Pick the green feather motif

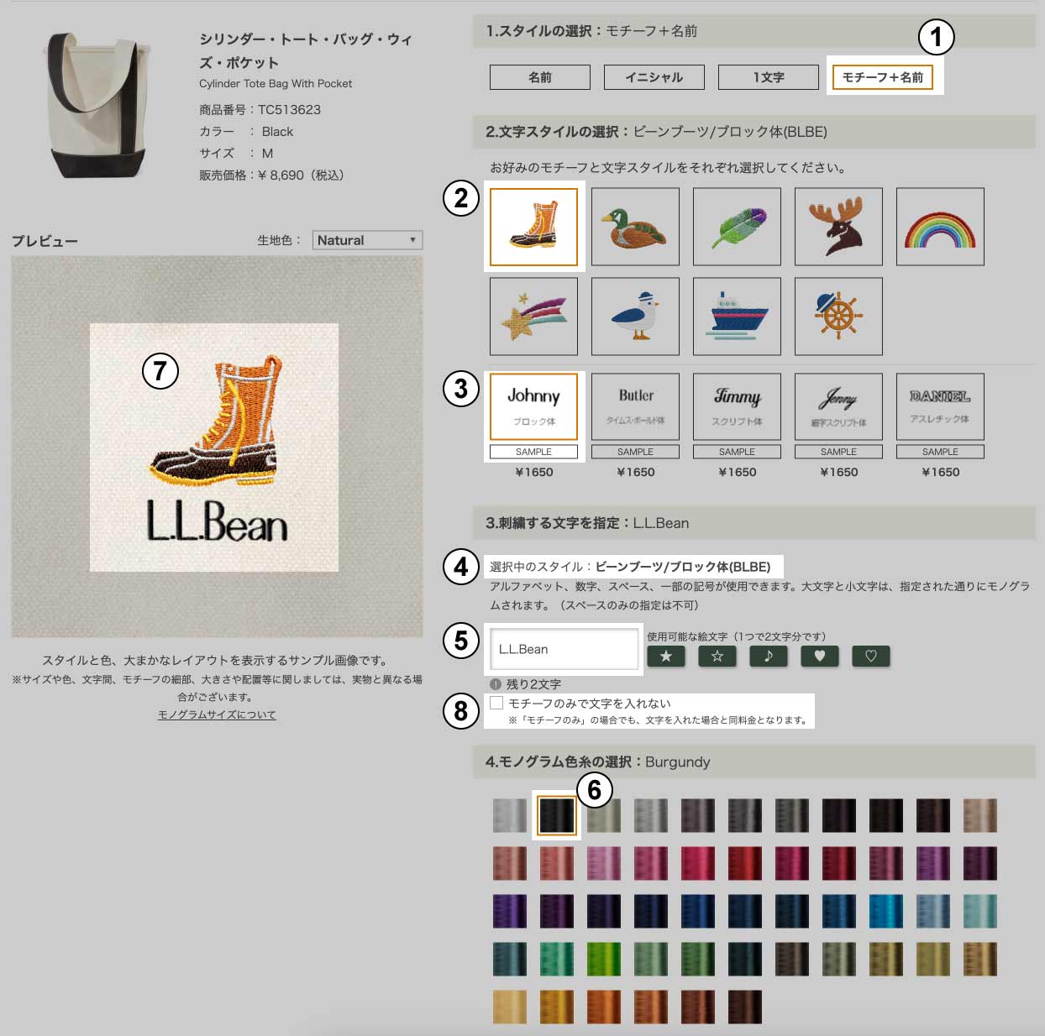737,227
